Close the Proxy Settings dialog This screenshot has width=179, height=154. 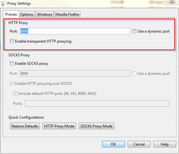click(x=171, y=2)
